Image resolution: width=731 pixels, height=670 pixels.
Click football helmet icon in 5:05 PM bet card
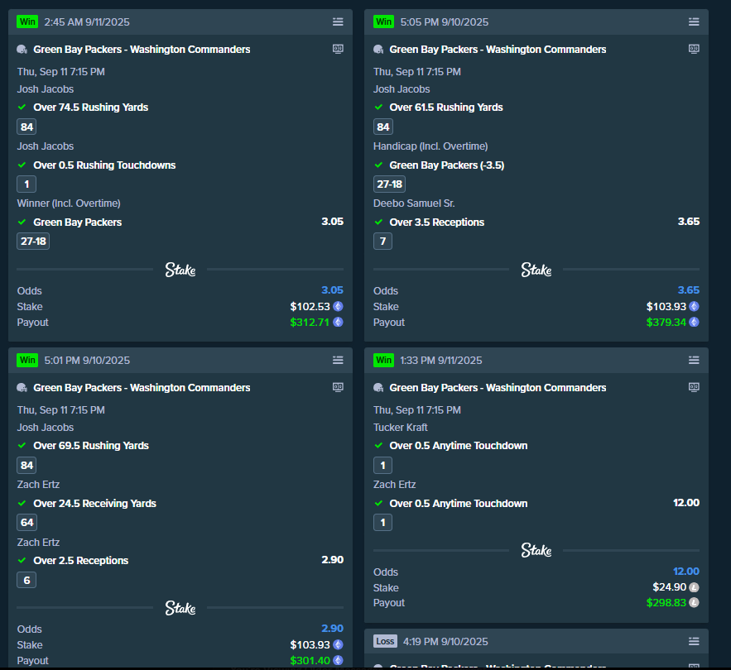coord(378,50)
